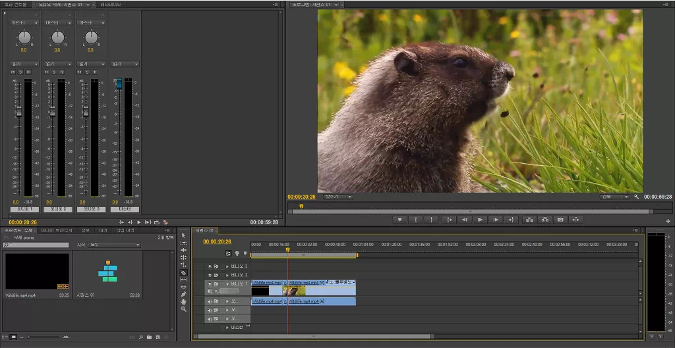
Task: Select the Rolling Edit tool
Action: tap(184, 257)
